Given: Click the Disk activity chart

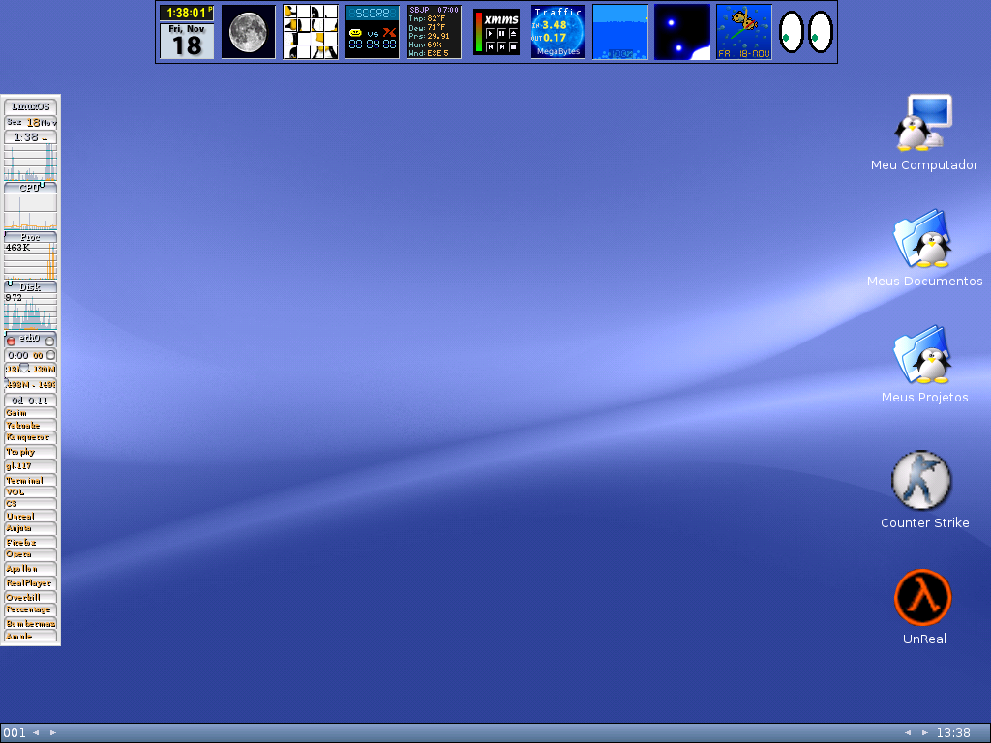Looking at the screenshot, I should click(x=30, y=311).
